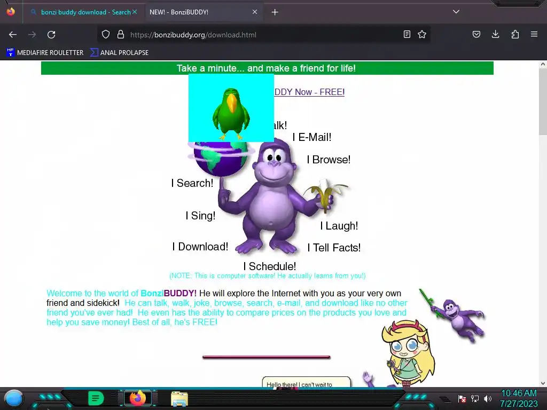Reload the current page

pos(51,35)
